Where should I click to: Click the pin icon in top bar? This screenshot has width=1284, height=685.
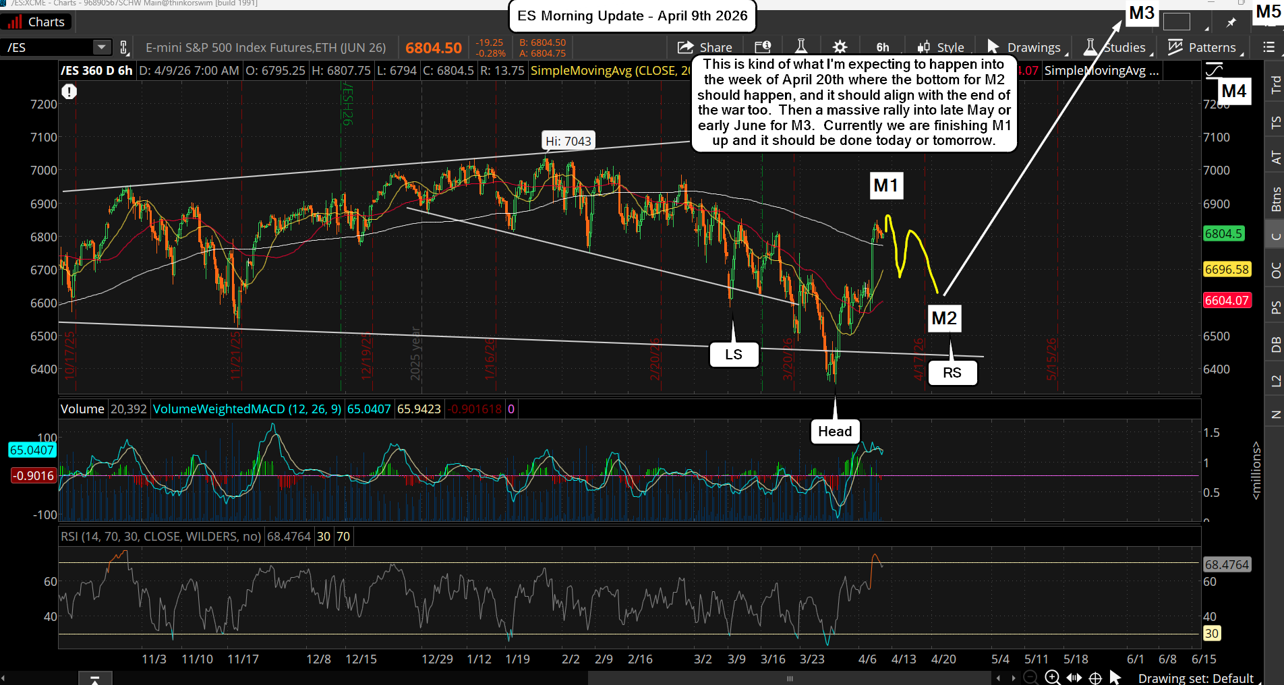[1231, 22]
